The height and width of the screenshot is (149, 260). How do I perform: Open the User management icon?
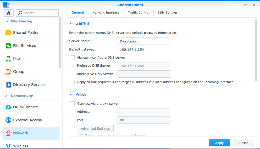tap(8, 59)
